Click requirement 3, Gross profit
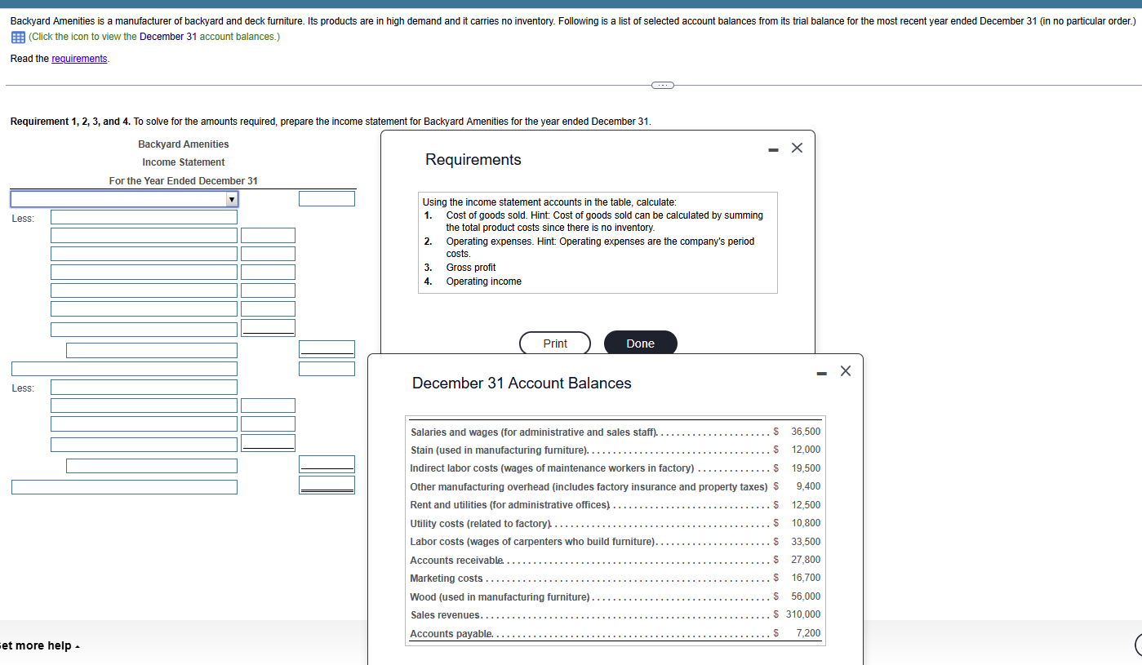This screenshot has width=1142, height=665. (471, 268)
